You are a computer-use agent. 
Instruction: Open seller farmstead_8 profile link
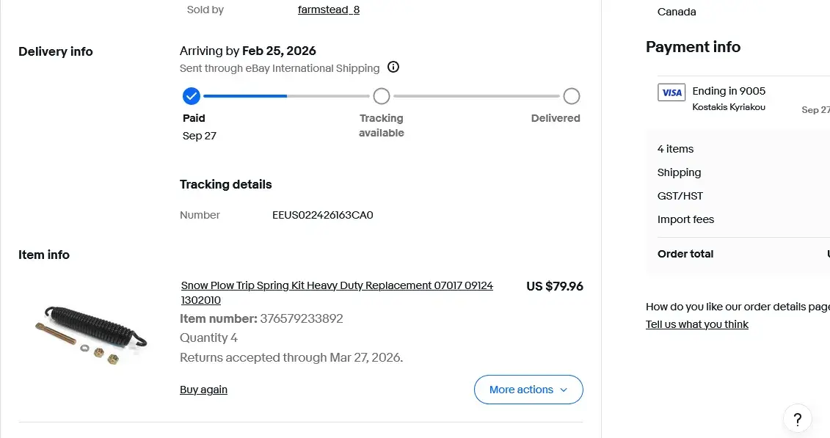pyautogui.click(x=329, y=10)
